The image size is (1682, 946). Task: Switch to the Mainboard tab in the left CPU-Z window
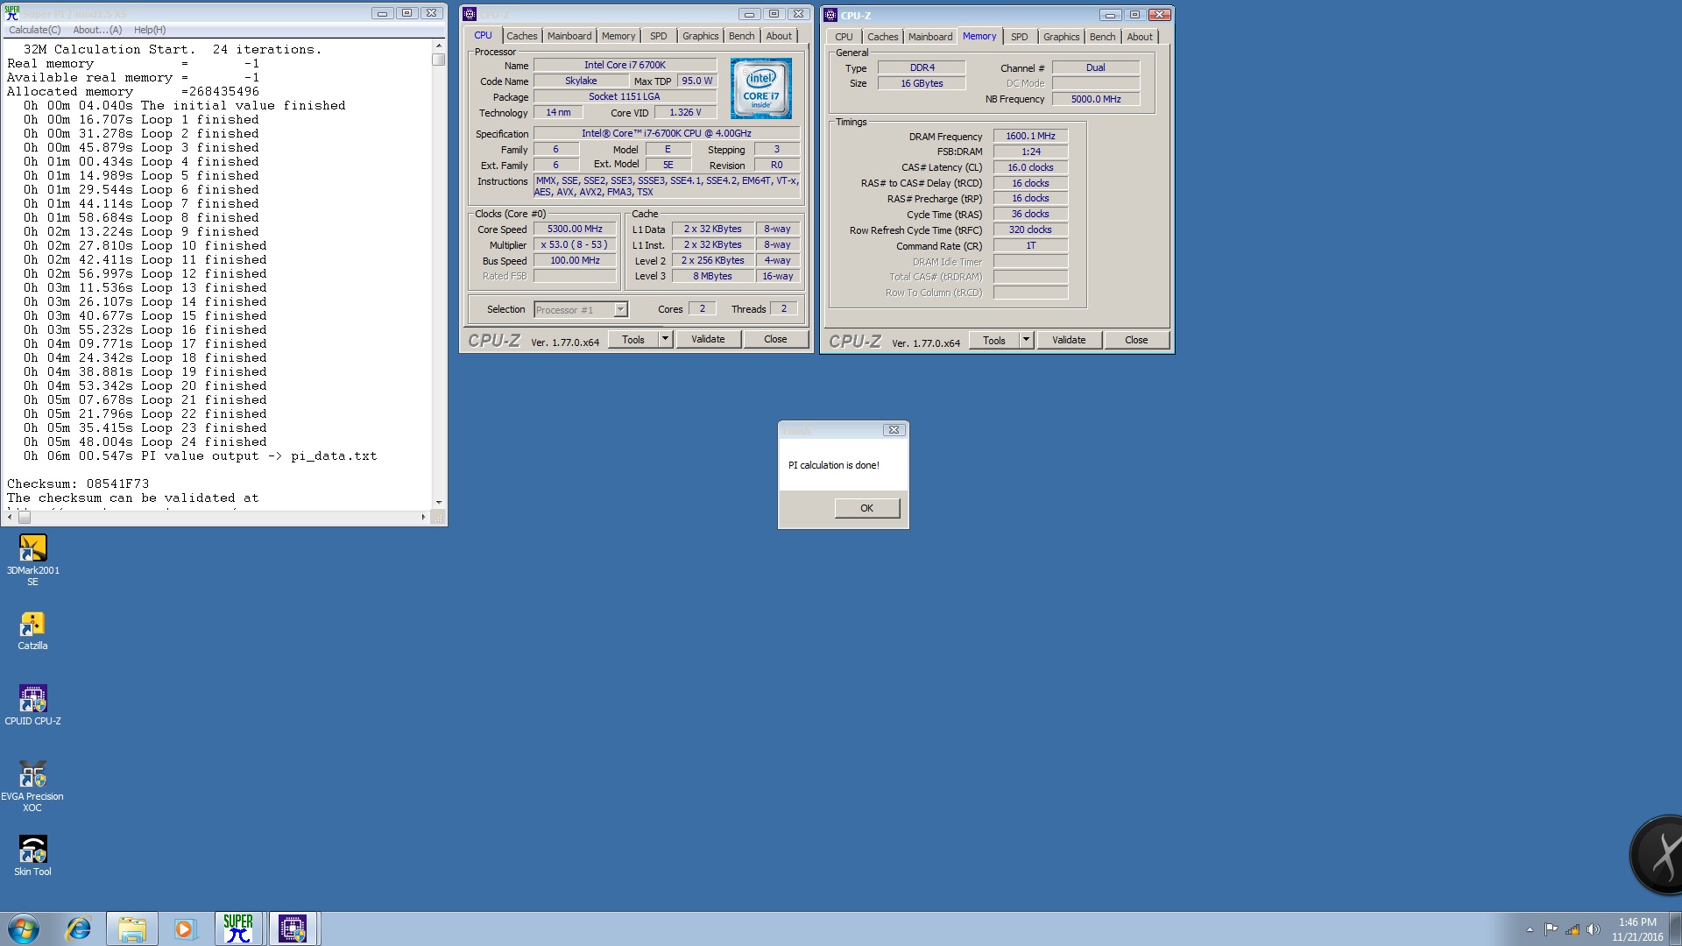click(x=569, y=36)
